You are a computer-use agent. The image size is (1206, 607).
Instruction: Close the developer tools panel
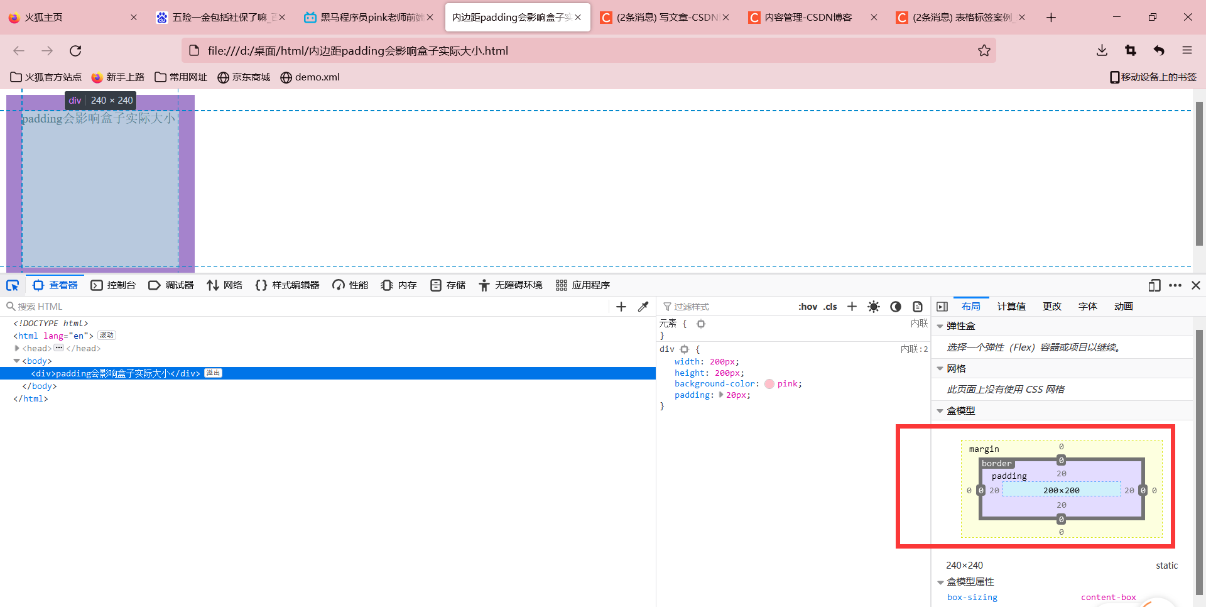click(x=1196, y=285)
